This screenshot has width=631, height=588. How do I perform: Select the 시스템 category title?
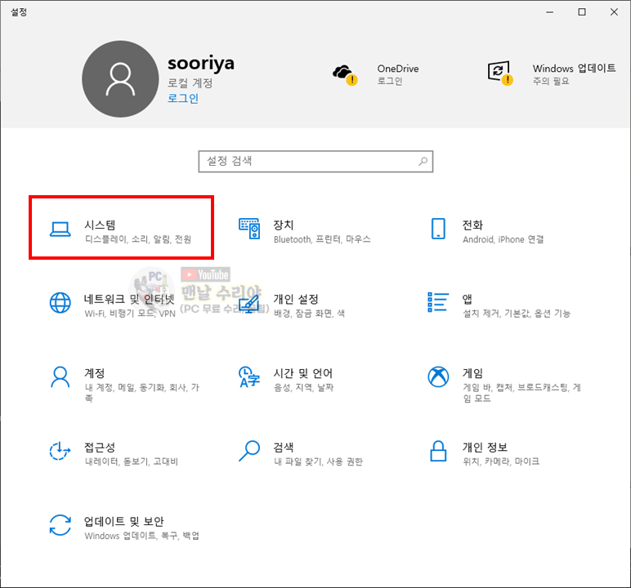[100, 225]
